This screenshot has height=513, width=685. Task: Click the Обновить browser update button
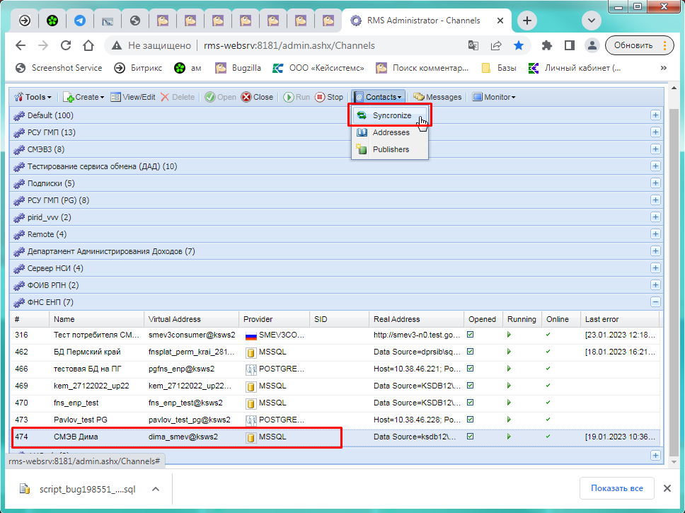639,45
